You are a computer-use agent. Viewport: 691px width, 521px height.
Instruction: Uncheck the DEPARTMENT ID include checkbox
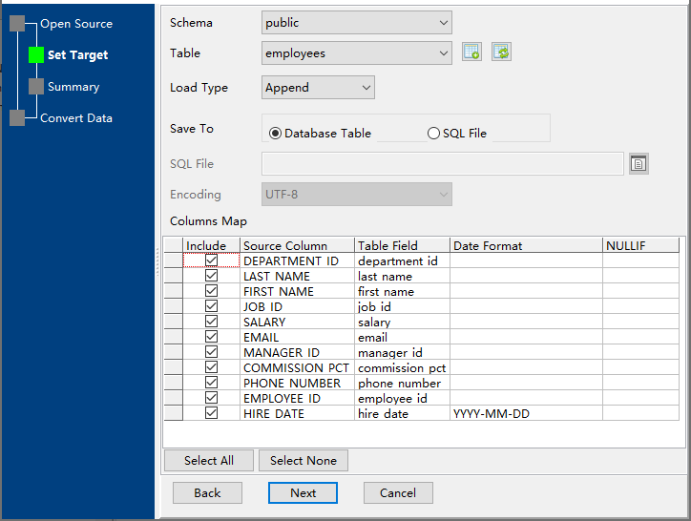(211, 260)
